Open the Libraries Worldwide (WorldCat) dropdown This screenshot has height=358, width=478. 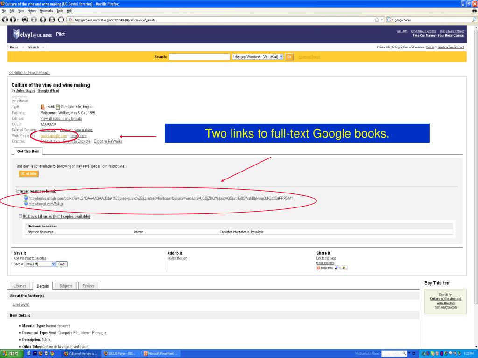click(258, 56)
